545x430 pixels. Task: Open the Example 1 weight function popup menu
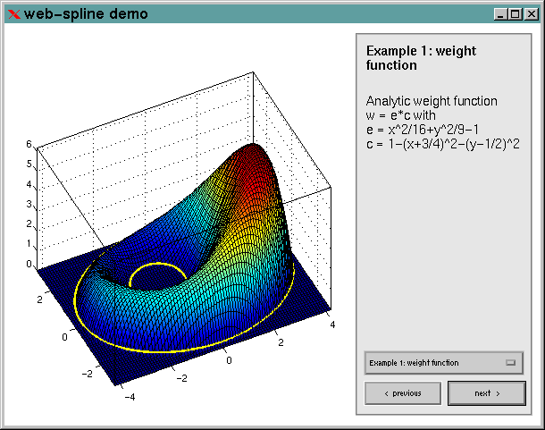443,363
